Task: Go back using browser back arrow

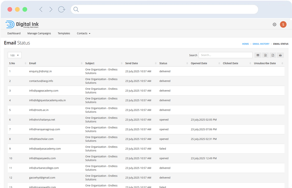Action: 41,10
